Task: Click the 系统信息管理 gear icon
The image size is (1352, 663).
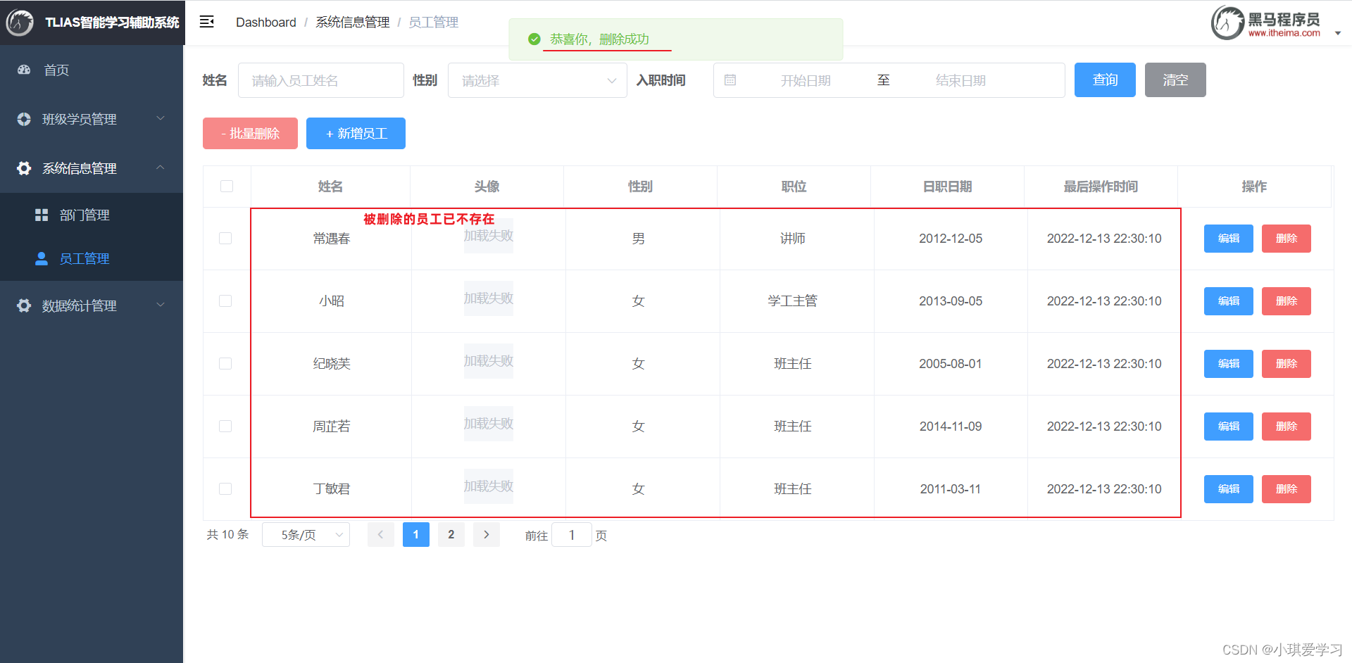Action: [x=24, y=168]
